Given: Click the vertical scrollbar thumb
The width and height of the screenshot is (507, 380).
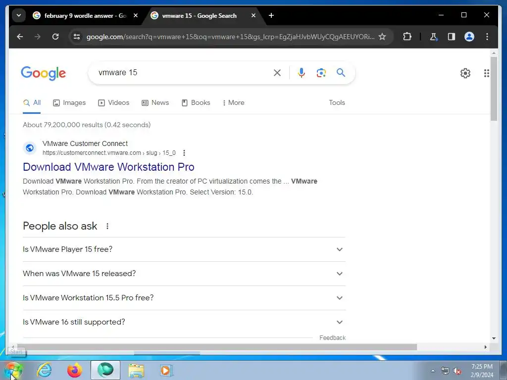Looking at the screenshot, I should tap(494, 89).
